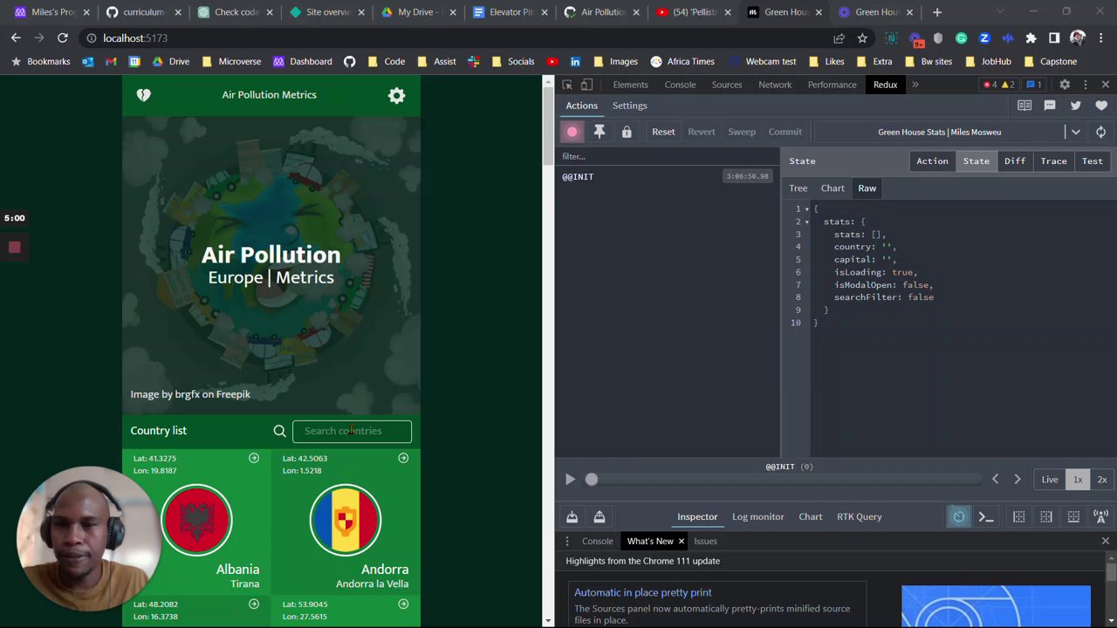Open the Performance tab in DevTools
Screen dimensions: 1117x628
(832, 85)
